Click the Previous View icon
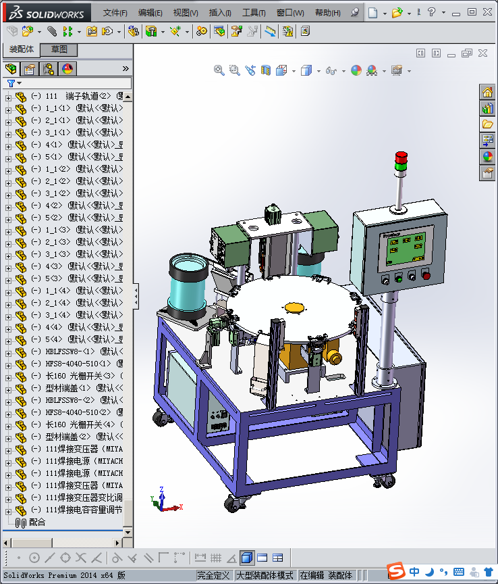The image size is (498, 584). coord(250,70)
